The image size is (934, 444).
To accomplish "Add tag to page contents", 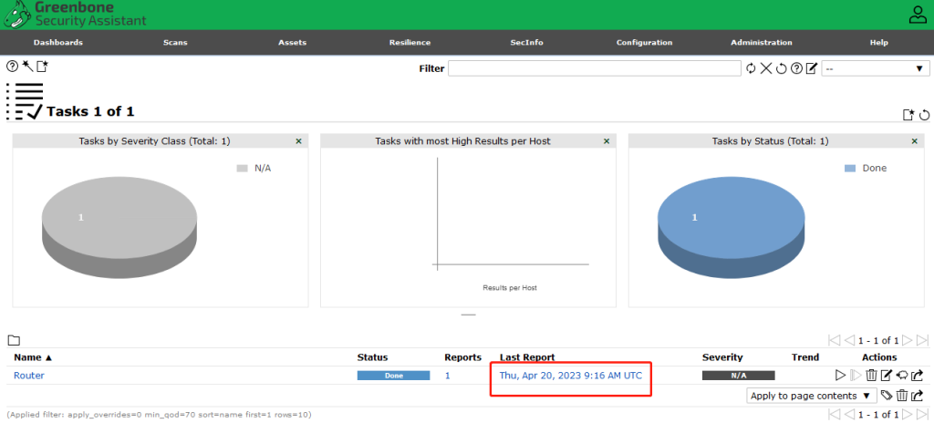I will pyautogui.click(x=887, y=396).
